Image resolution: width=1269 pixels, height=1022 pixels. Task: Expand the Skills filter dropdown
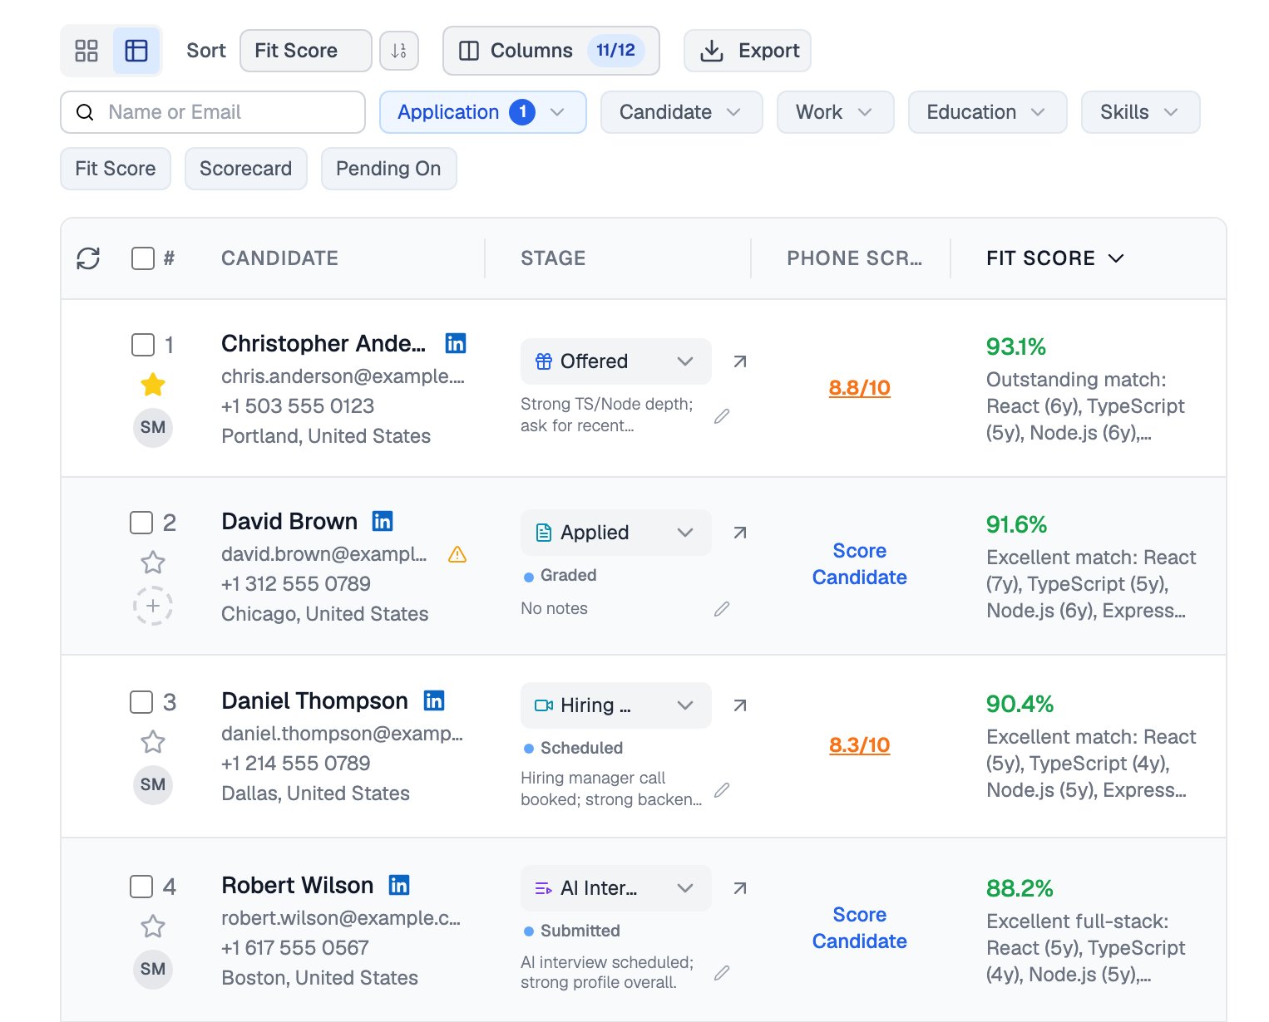[1140, 112]
